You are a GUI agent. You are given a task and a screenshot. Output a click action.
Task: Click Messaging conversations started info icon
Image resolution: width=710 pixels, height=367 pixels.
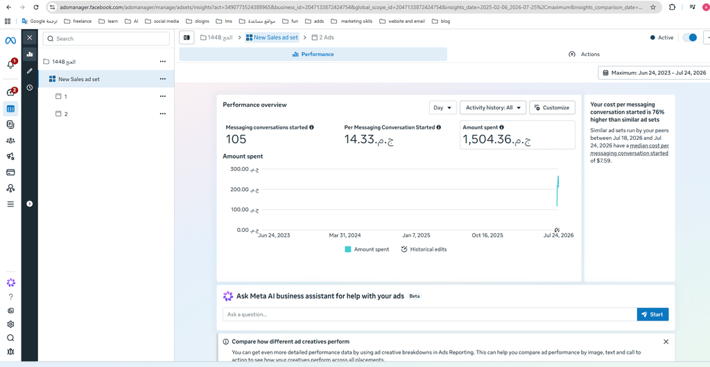point(311,127)
